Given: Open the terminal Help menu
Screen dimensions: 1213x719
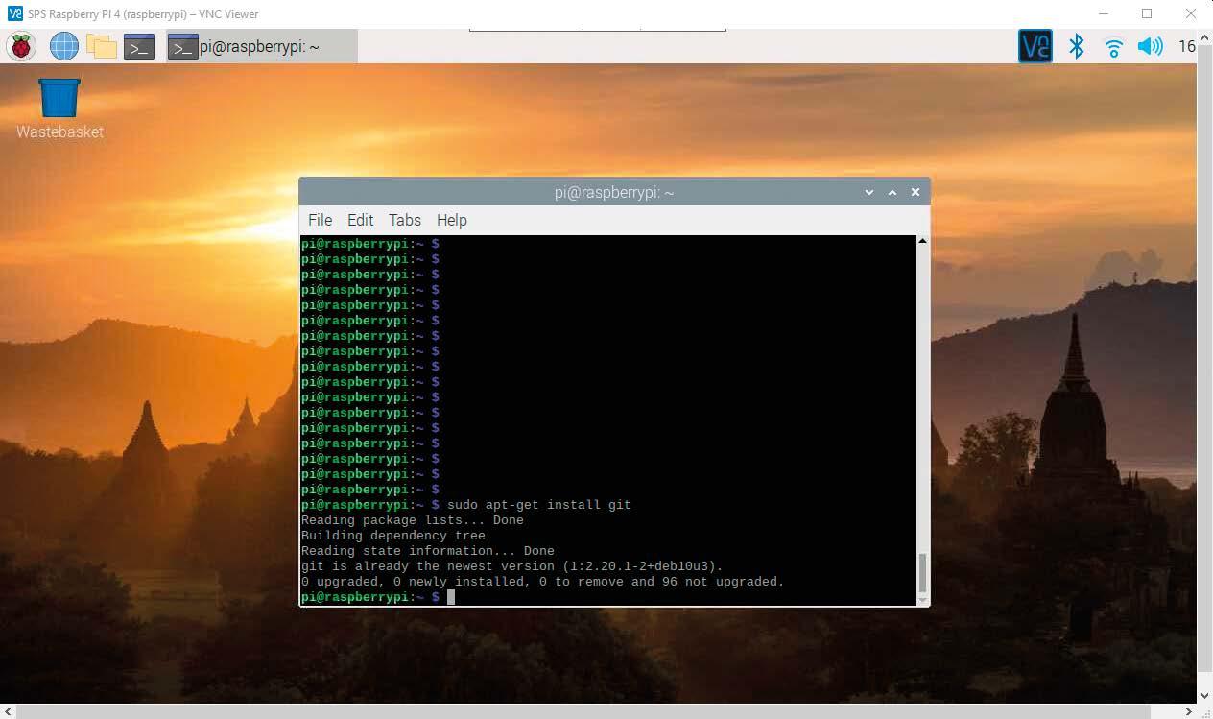Looking at the screenshot, I should pyautogui.click(x=451, y=220).
